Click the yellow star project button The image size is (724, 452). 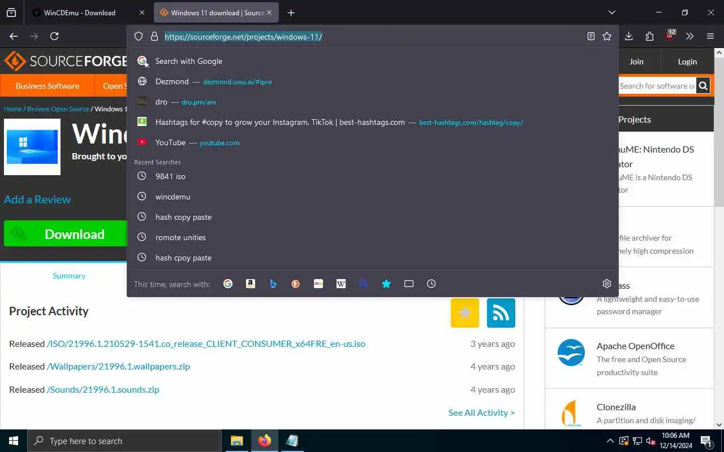(465, 313)
